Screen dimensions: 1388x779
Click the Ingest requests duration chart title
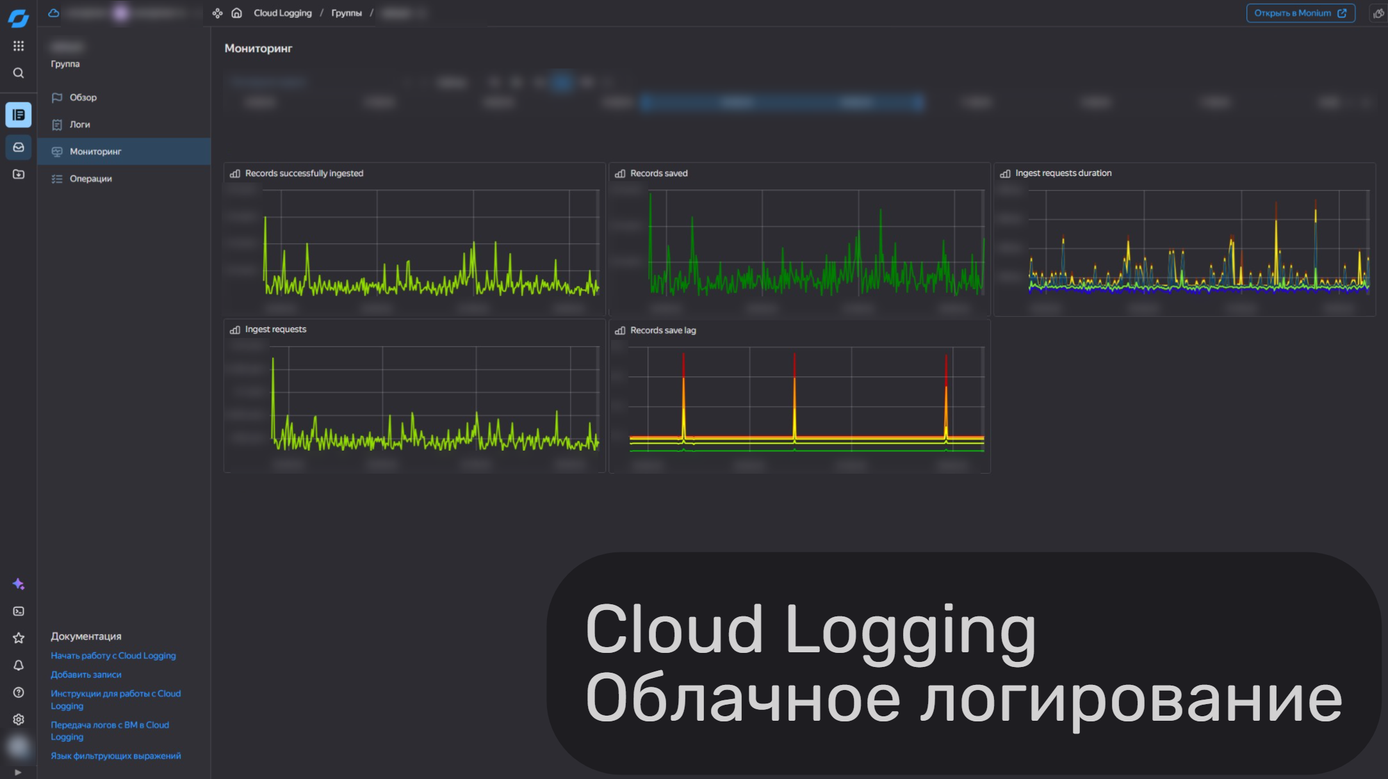point(1063,173)
